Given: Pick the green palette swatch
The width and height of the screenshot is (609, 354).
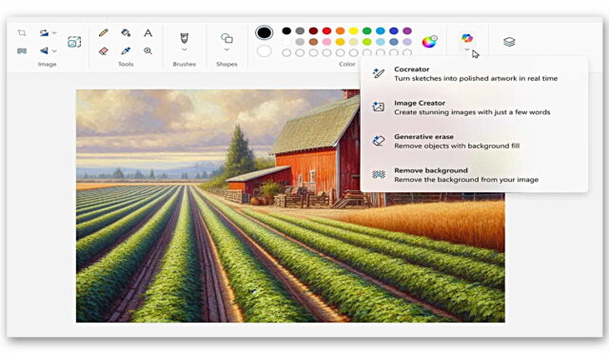Looking at the screenshot, I should [367, 30].
